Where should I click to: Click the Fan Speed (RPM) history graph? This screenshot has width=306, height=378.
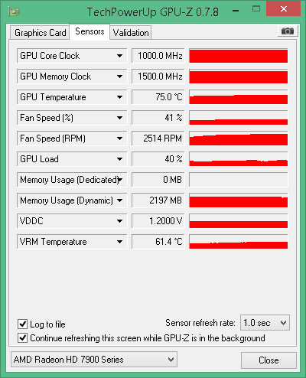(239, 138)
